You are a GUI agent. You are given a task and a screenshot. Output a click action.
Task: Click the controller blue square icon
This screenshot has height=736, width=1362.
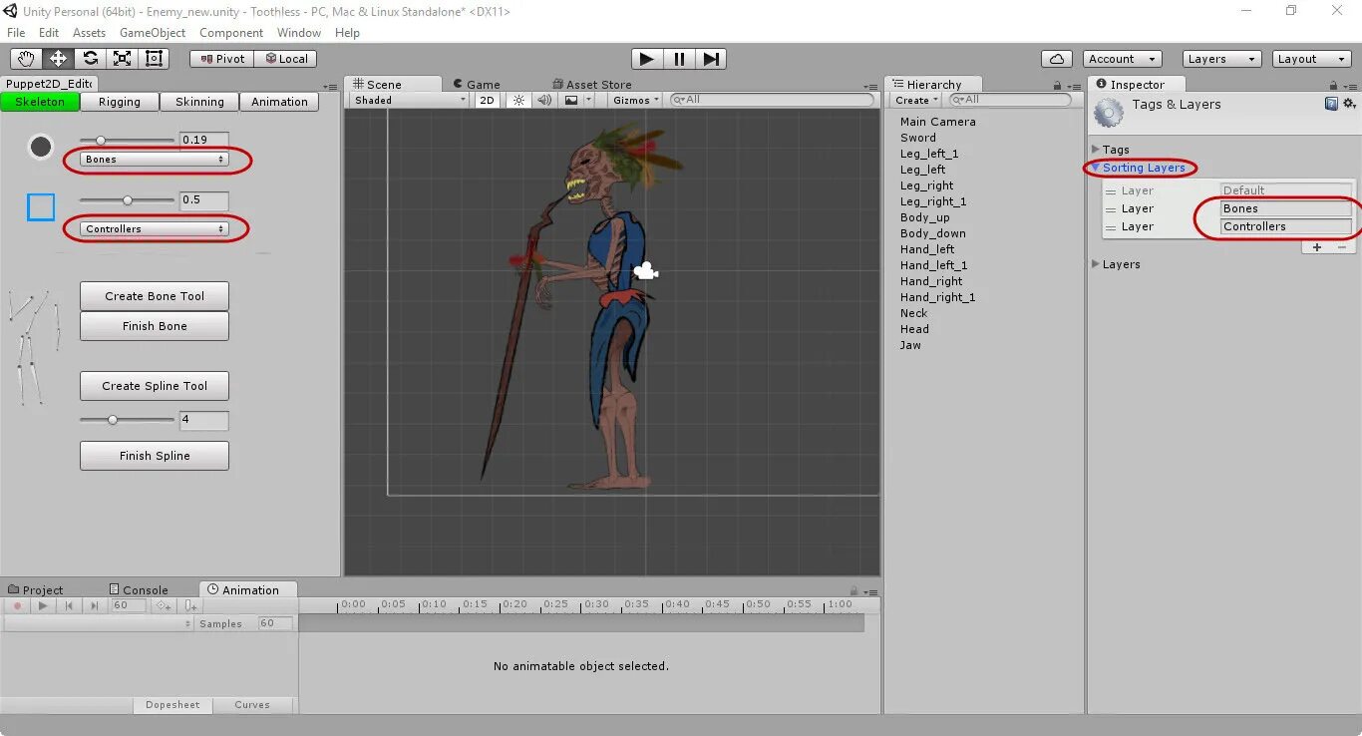pyautogui.click(x=41, y=207)
